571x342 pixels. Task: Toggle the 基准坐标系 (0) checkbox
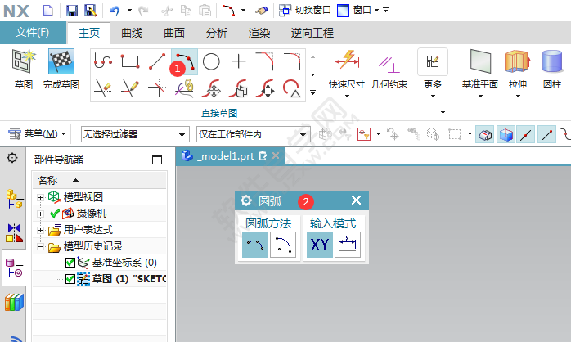tap(70, 263)
